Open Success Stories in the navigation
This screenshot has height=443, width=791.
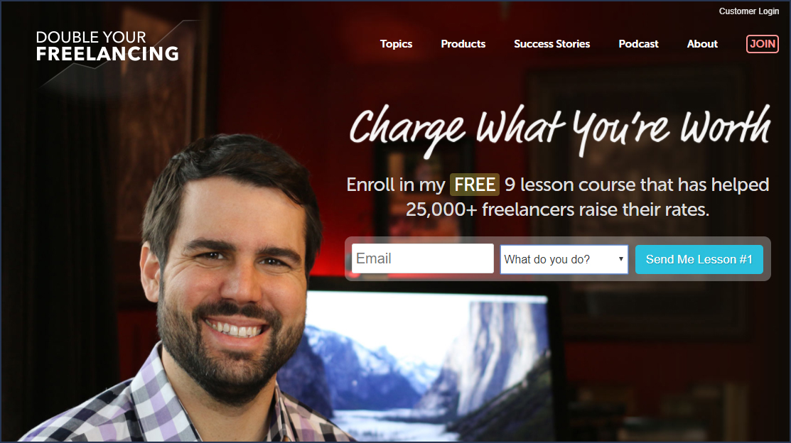point(552,44)
